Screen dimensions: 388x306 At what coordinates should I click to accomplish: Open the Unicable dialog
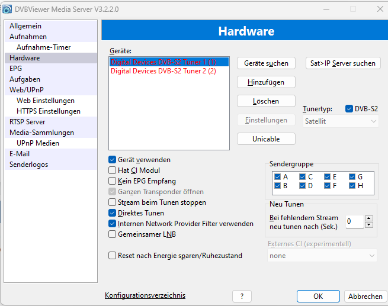click(x=266, y=139)
